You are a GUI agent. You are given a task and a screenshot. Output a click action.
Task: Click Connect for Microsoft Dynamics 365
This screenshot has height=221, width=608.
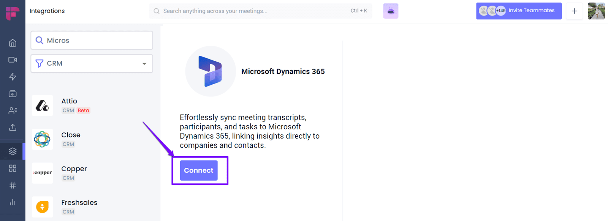point(199,170)
